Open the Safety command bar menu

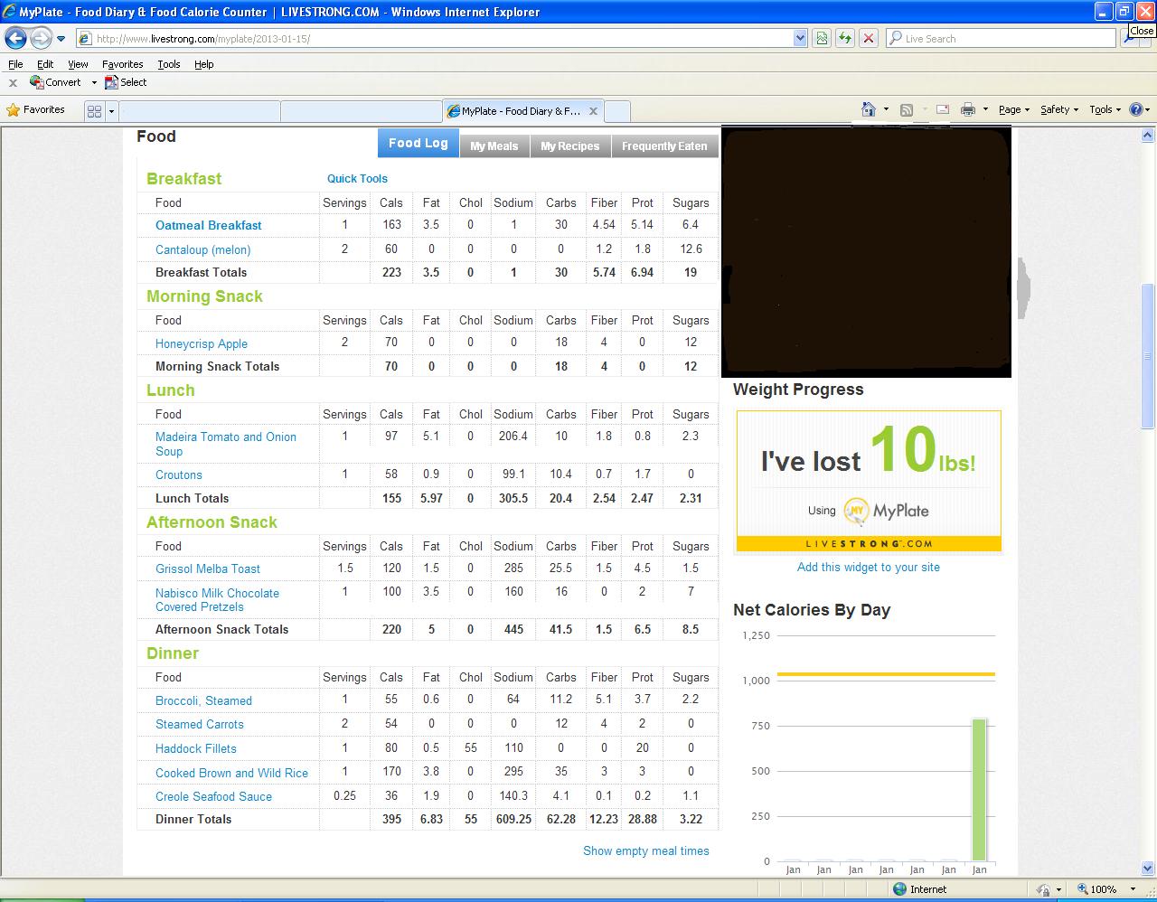tap(1058, 109)
